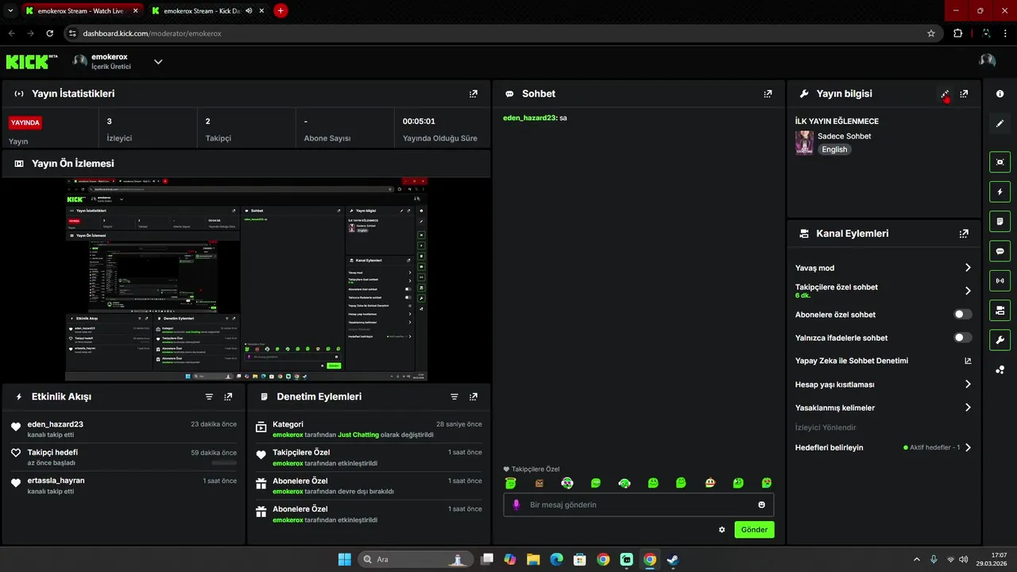
Task: Click the Gönder send button
Action: tap(754, 530)
